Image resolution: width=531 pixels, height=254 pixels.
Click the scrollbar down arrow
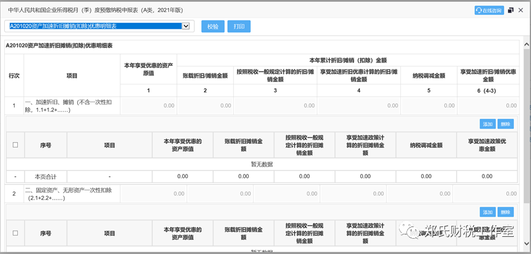(x=527, y=243)
